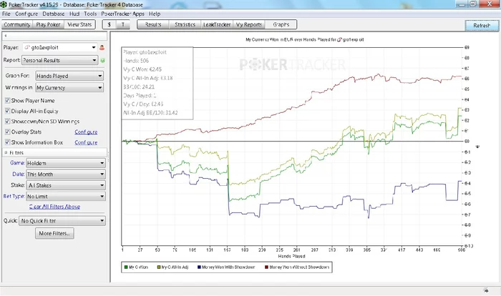This screenshot has height=296, width=501.
Task: Click the PokerTracker app icon in the title bar
Action: pyautogui.click(x=4, y=4)
